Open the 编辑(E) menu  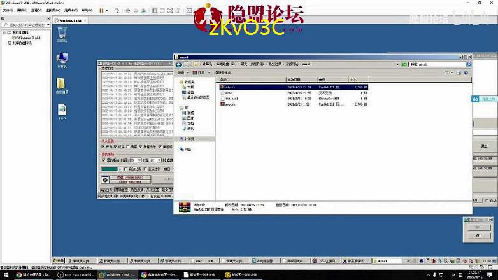pyautogui.click(x=22, y=10)
